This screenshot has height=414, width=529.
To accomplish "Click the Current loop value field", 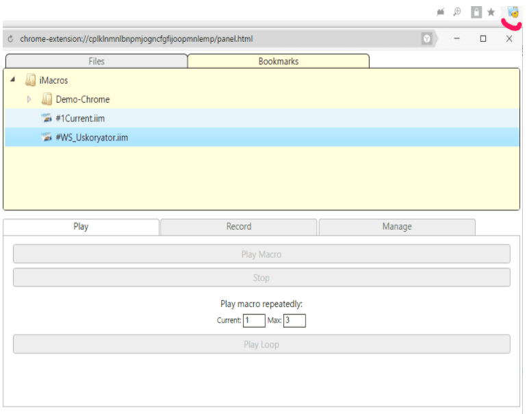I will 254,320.
